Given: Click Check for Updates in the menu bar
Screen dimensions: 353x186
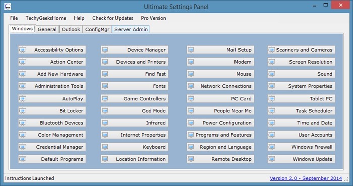Looking at the screenshot, I should [x=112, y=18].
